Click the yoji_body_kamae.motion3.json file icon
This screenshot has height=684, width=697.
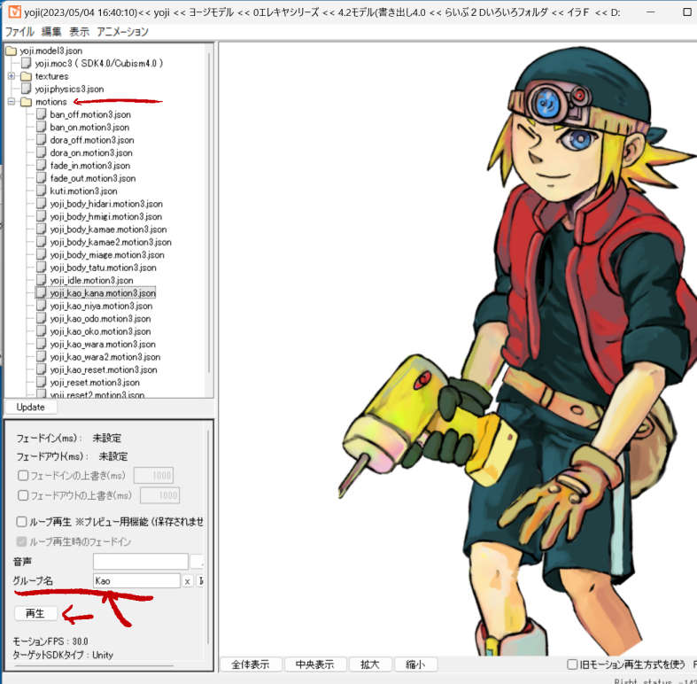click(x=41, y=229)
